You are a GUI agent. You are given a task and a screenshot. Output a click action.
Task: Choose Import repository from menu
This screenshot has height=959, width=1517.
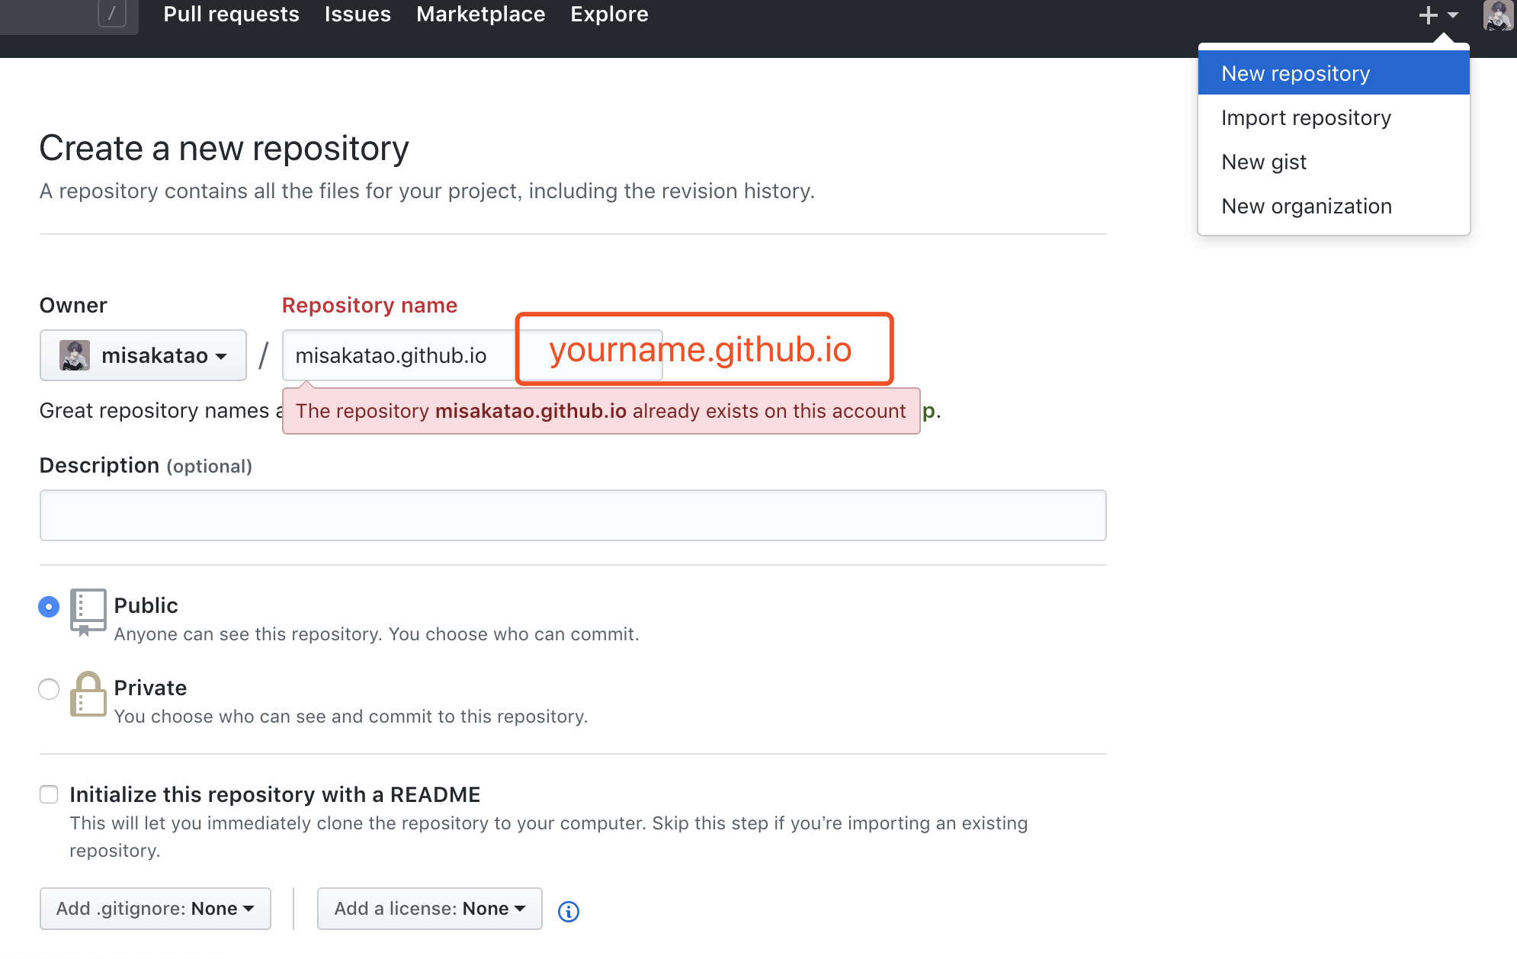(1306, 117)
